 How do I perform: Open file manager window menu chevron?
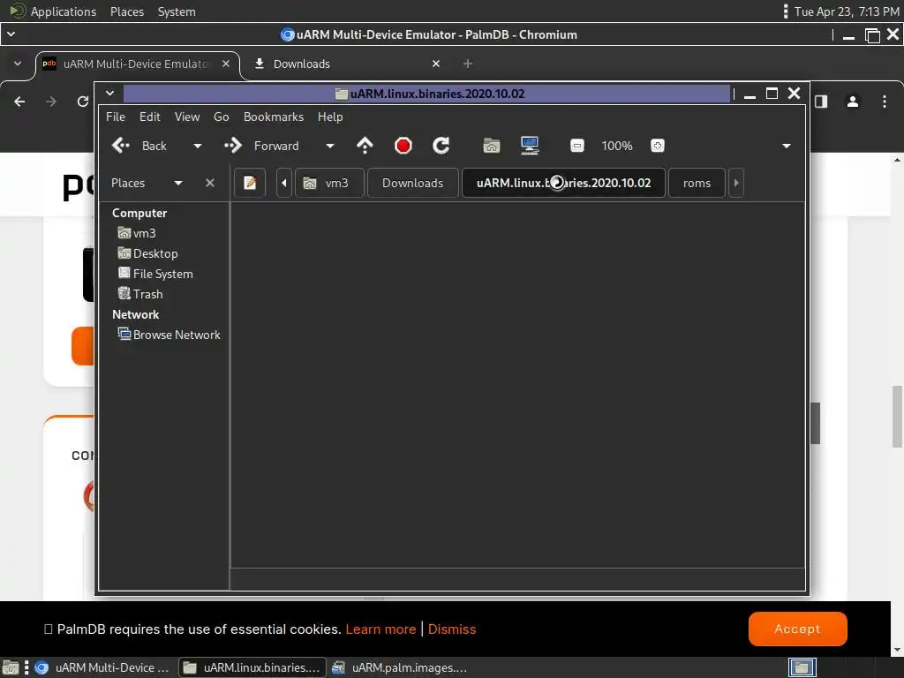pos(110,94)
